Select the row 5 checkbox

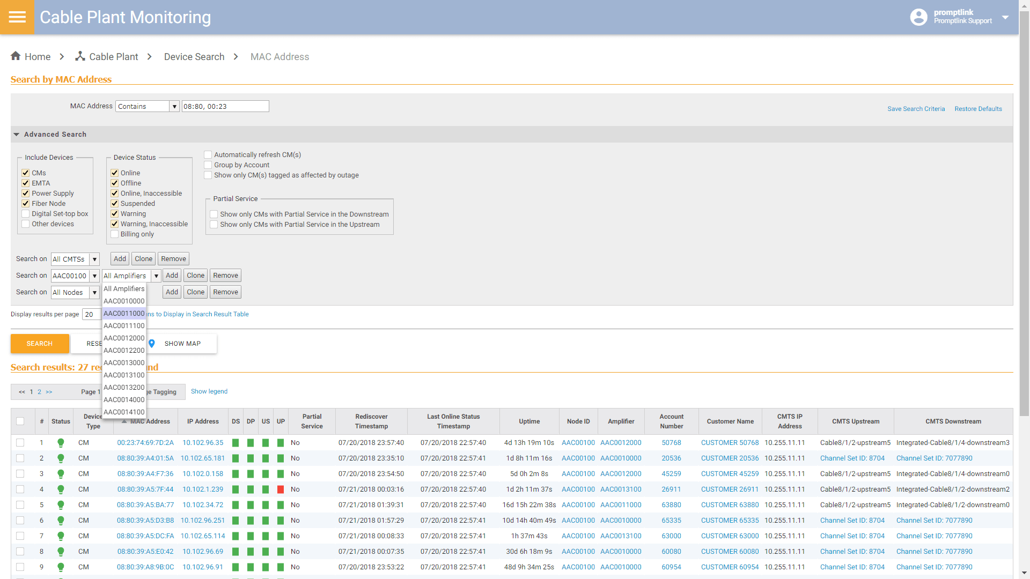click(20, 505)
